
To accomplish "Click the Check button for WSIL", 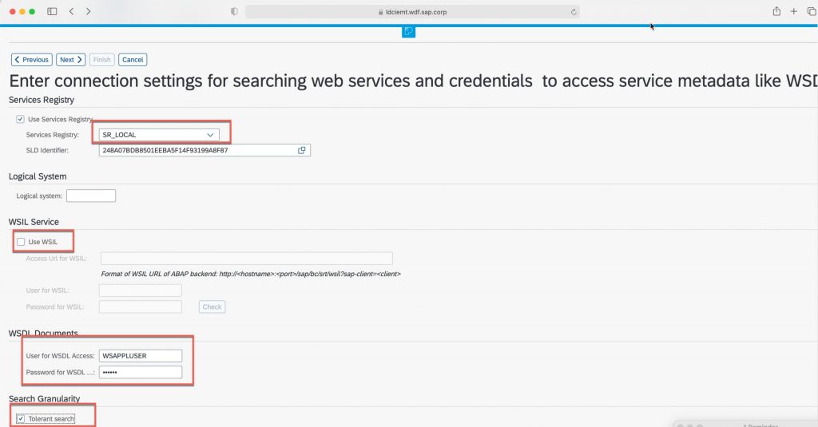I will coord(212,307).
